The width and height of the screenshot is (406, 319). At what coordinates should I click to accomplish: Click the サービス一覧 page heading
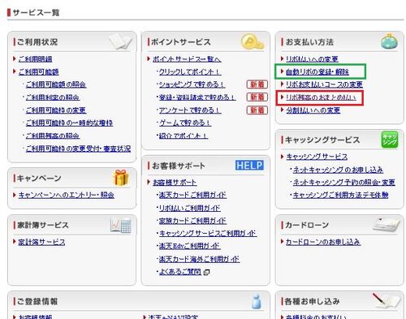pos(36,12)
